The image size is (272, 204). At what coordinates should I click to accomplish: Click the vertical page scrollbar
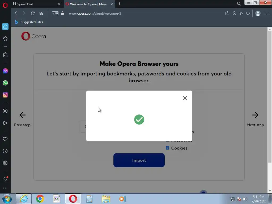pyautogui.click(x=270, y=97)
